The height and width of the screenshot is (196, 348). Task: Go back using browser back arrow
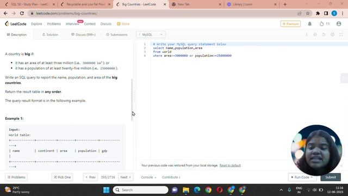point(5,13)
